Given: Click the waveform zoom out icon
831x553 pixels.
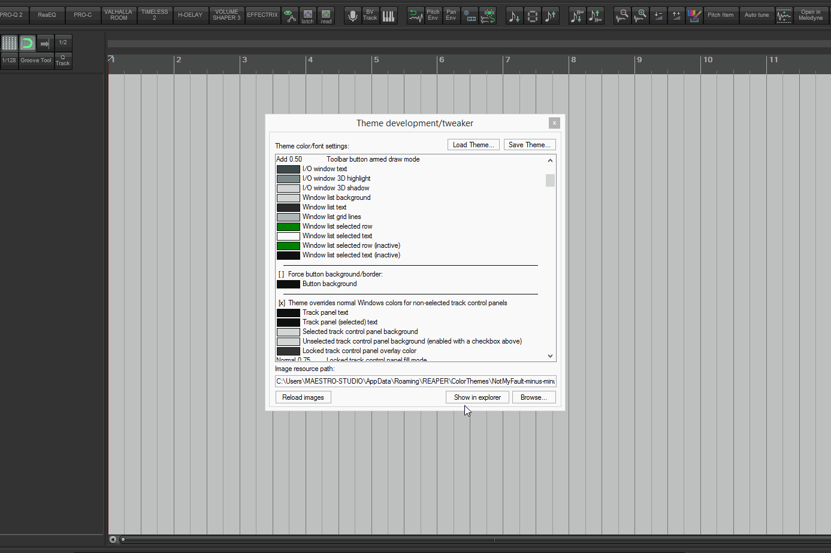Looking at the screenshot, I should pyautogui.click(x=623, y=16).
